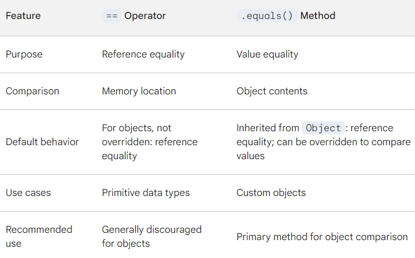Image resolution: width=415 pixels, height=258 pixels.
Task: Select the Use cases row label
Action: pos(28,193)
